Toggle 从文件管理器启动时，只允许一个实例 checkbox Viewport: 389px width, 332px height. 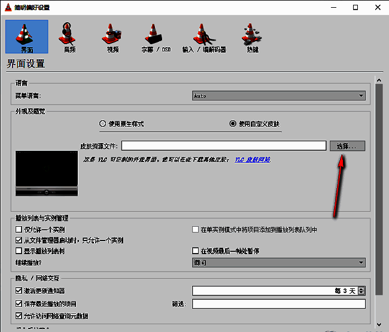(19, 240)
